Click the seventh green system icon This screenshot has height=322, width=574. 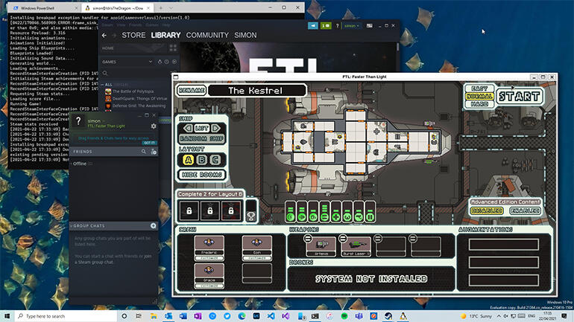tap(359, 216)
